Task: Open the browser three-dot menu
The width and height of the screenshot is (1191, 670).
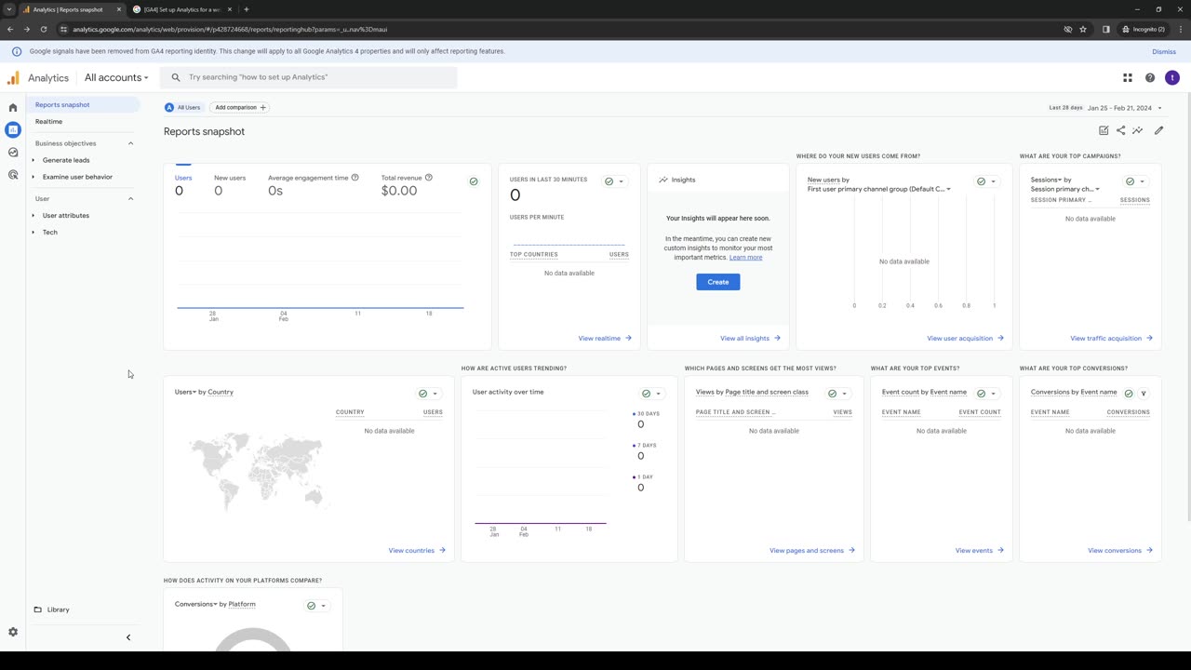Action: [x=1179, y=29]
